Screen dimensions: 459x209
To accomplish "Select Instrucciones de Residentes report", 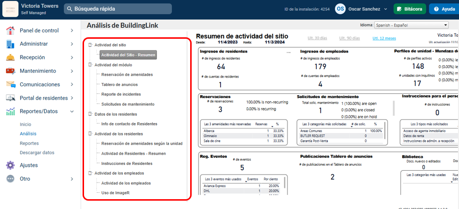I will click(127, 163).
